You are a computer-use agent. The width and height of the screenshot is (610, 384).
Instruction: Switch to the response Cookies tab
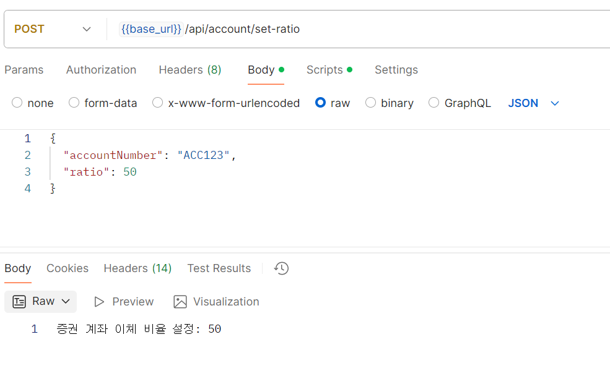(68, 268)
